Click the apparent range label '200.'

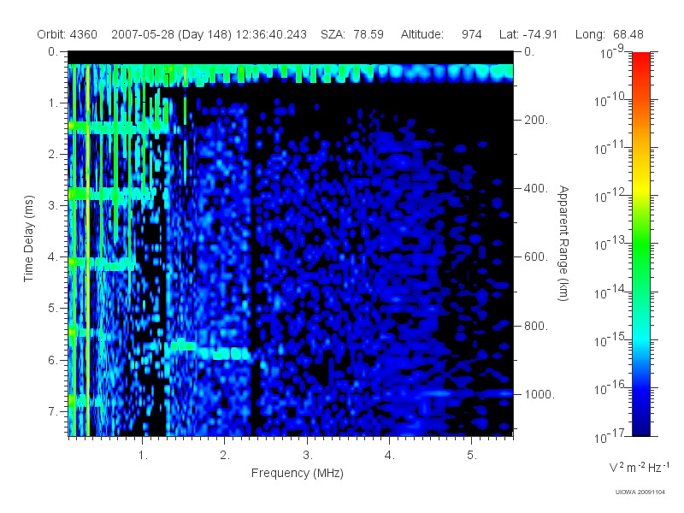[536, 120]
